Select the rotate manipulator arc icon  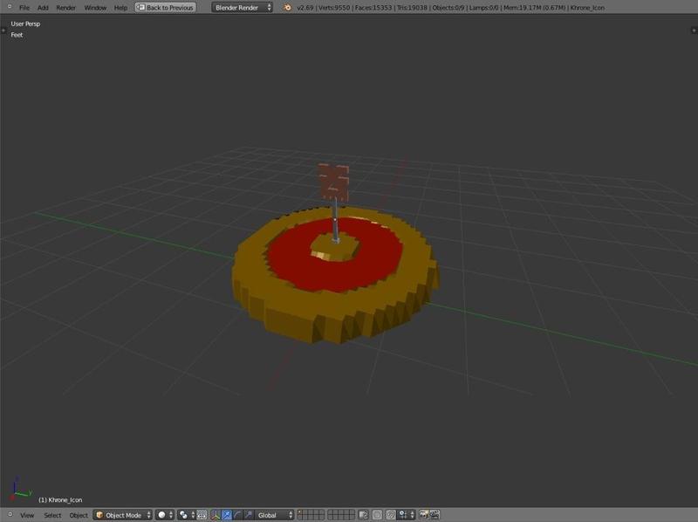237,515
